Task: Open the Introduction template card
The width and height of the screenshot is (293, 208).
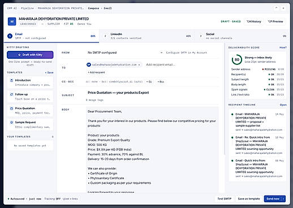Action: [30, 83]
